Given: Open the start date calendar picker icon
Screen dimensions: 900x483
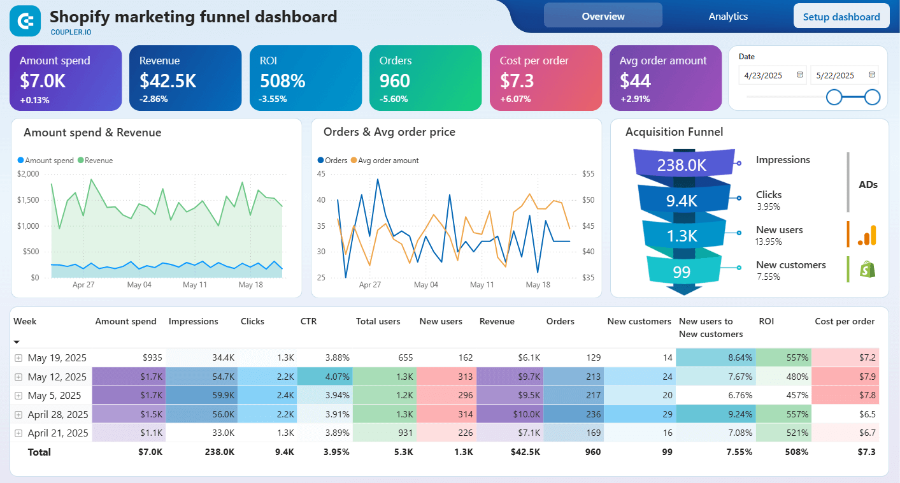Looking at the screenshot, I should click(800, 75).
